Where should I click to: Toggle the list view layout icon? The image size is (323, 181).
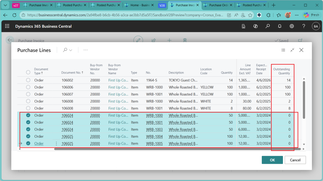click(x=283, y=50)
